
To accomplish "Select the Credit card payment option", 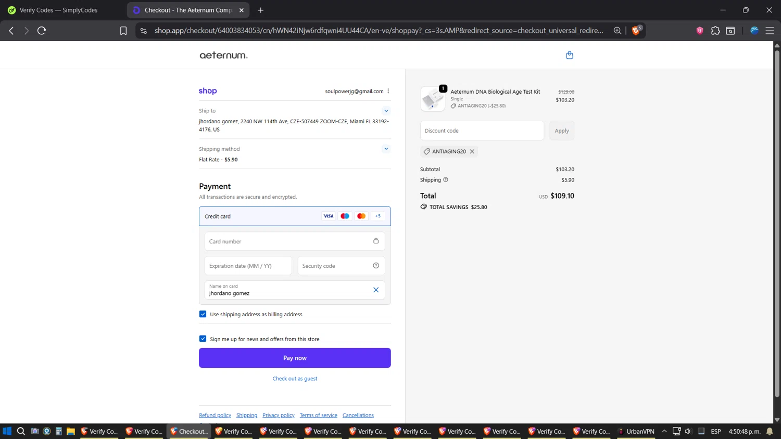I will pyautogui.click(x=295, y=216).
